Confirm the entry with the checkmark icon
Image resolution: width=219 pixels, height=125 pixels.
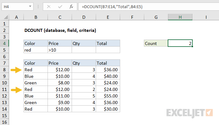[60, 7]
